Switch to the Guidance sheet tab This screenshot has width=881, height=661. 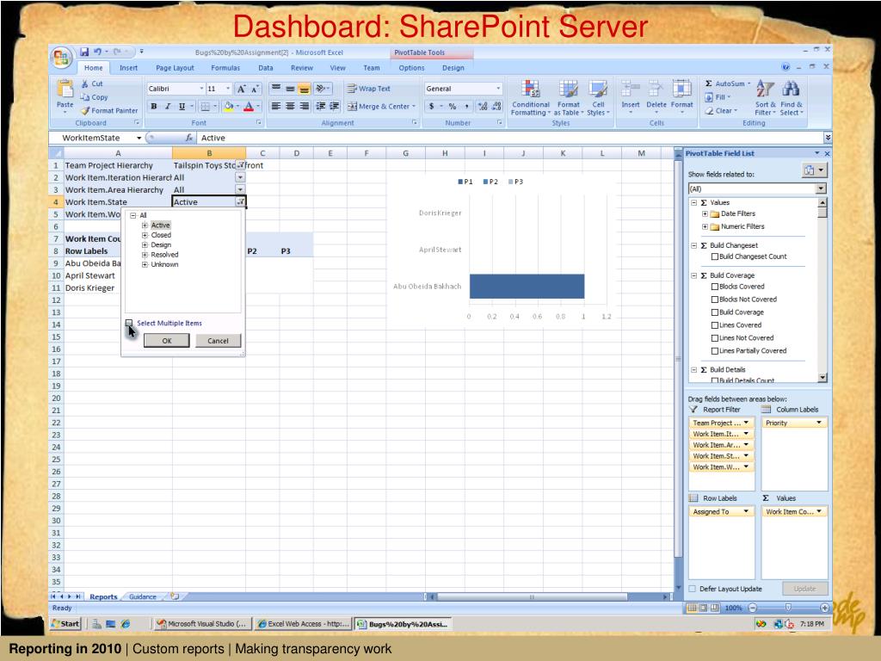pyautogui.click(x=143, y=596)
